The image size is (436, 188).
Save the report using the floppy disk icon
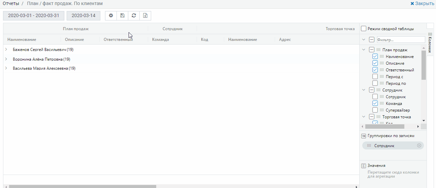click(122, 16)
